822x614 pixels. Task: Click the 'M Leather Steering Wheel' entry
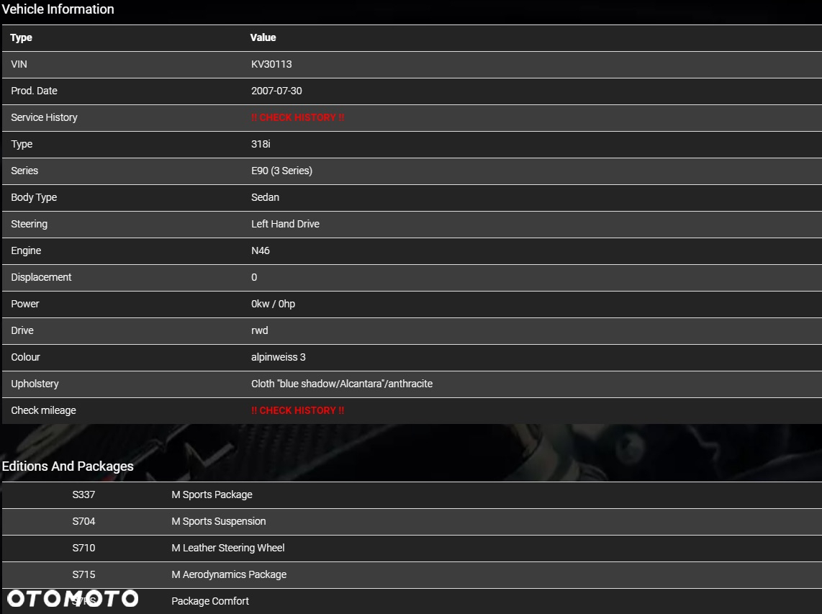228,548
